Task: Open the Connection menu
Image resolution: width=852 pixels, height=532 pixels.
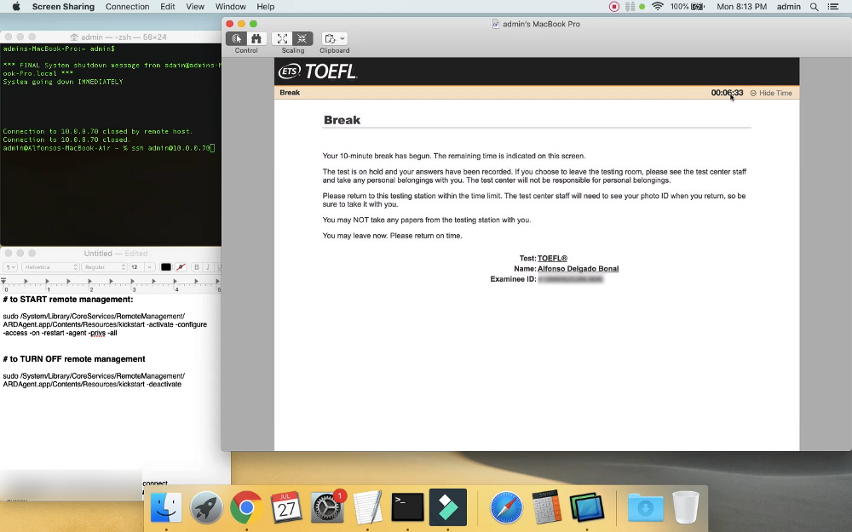Action: (x=127, y=7)
